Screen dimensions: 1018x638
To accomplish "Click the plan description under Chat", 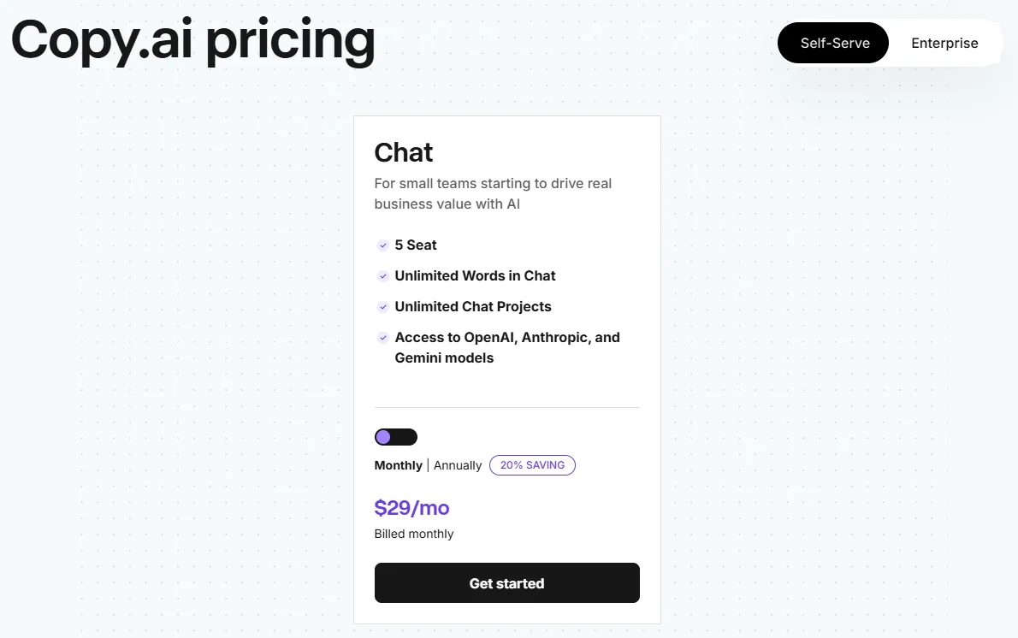I will 493,193.
